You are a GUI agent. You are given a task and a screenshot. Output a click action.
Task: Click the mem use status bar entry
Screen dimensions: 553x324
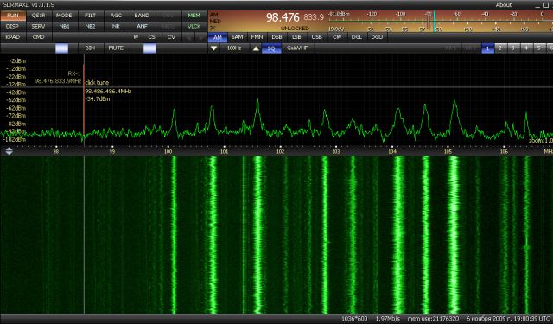[x=434, y=319]
